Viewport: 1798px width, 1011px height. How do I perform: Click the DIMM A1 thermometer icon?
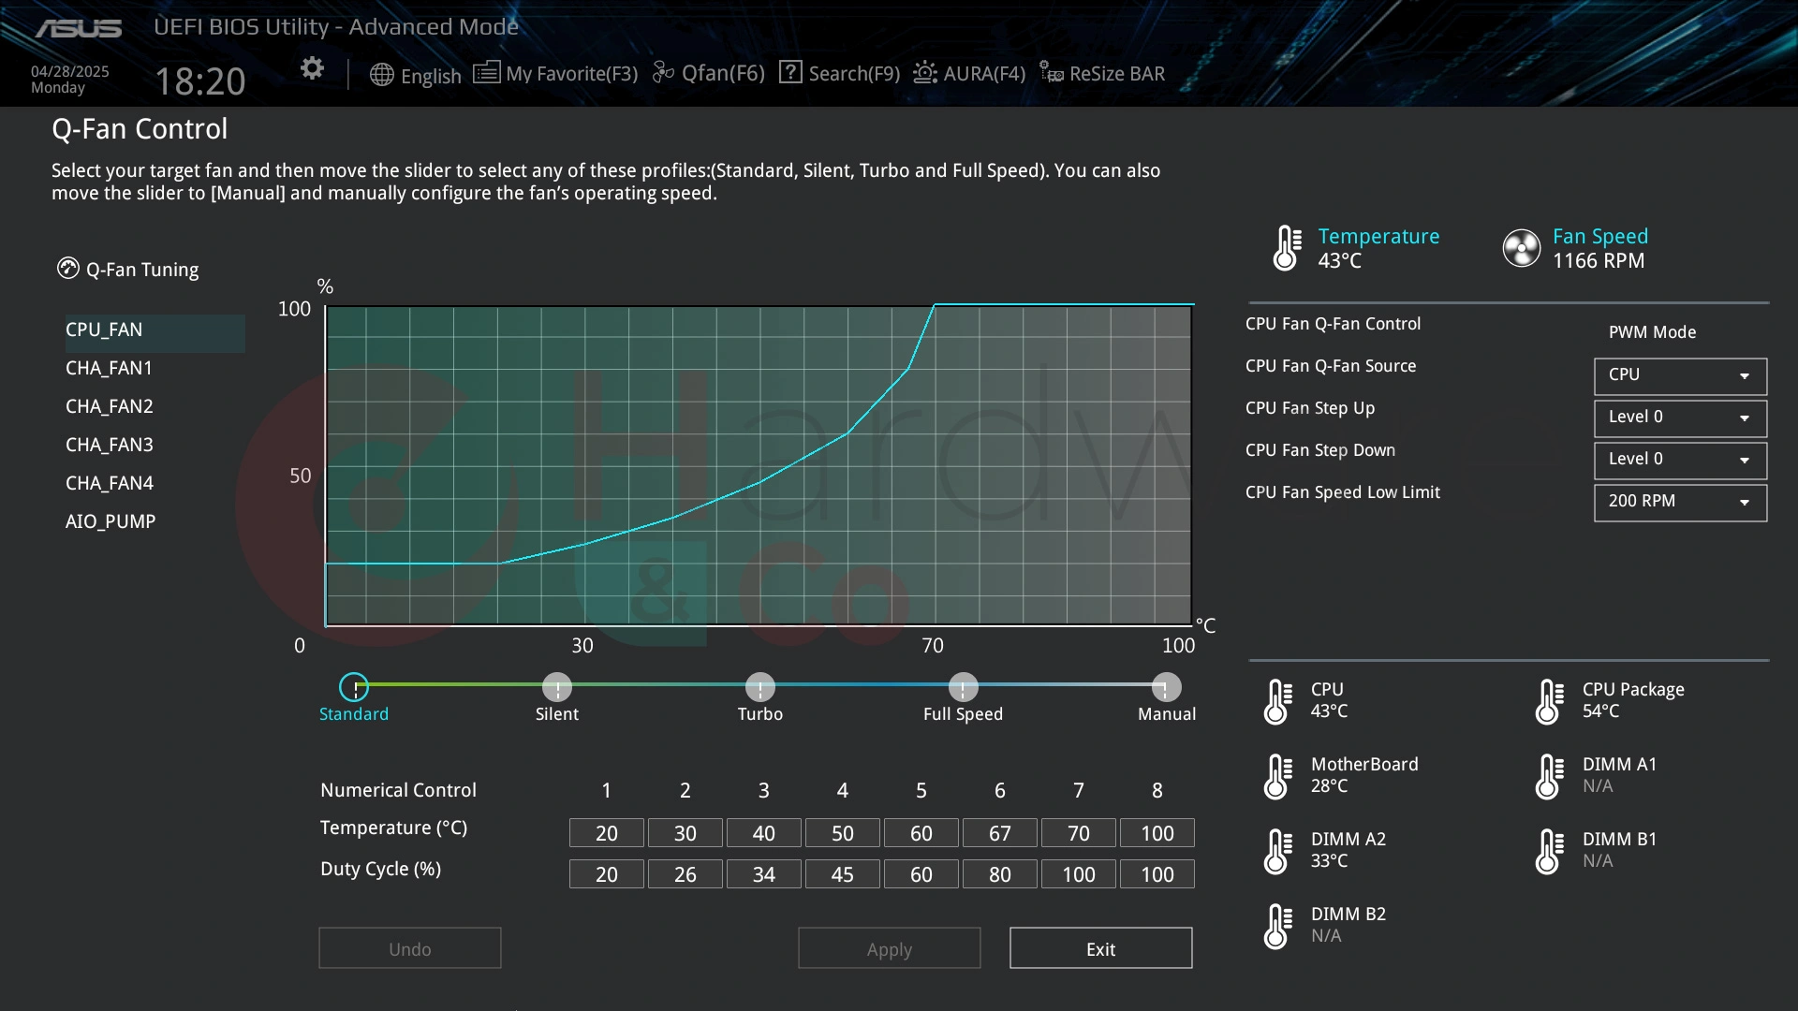(x=1549, y=777)
